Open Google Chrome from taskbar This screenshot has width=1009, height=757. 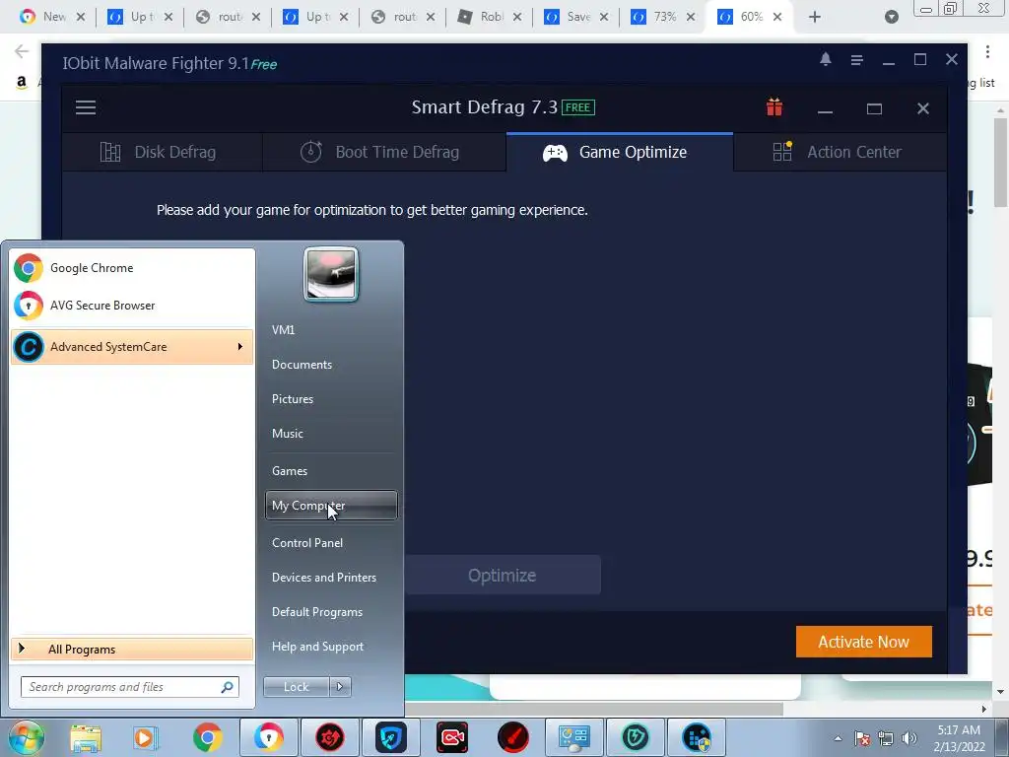click(207, 737)
